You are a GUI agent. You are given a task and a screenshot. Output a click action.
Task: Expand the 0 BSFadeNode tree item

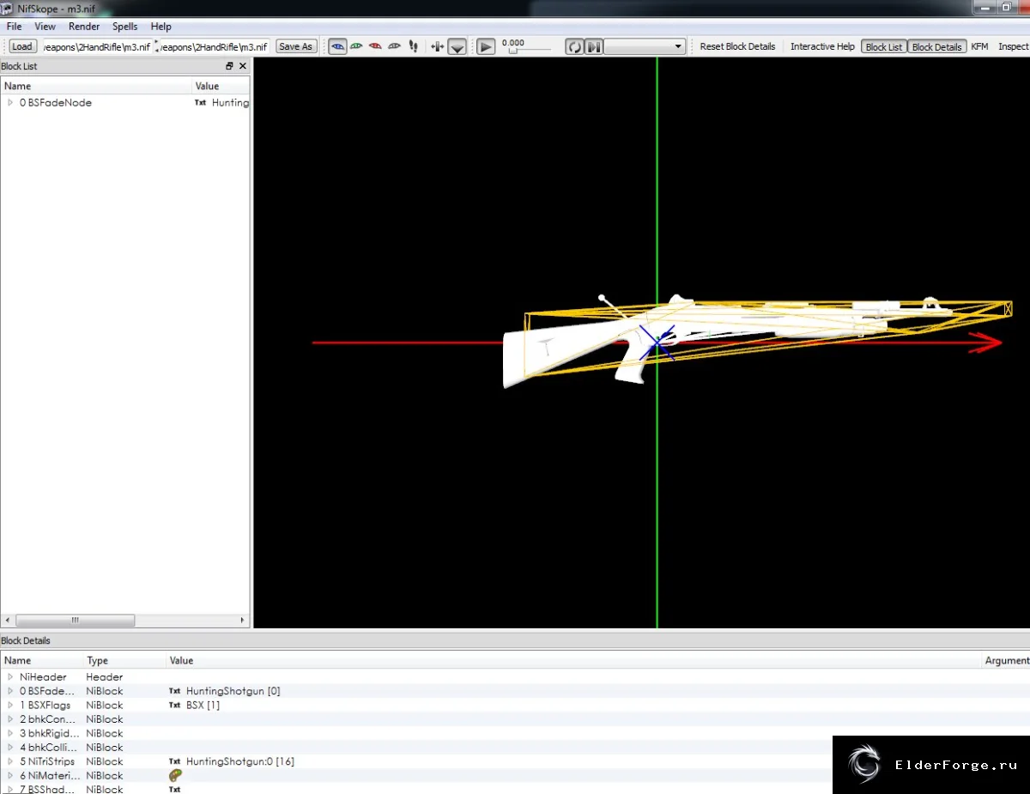tap(10, 102)
